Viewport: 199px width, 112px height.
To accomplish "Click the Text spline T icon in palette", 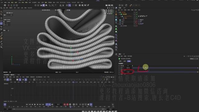I will click(116, 22).
